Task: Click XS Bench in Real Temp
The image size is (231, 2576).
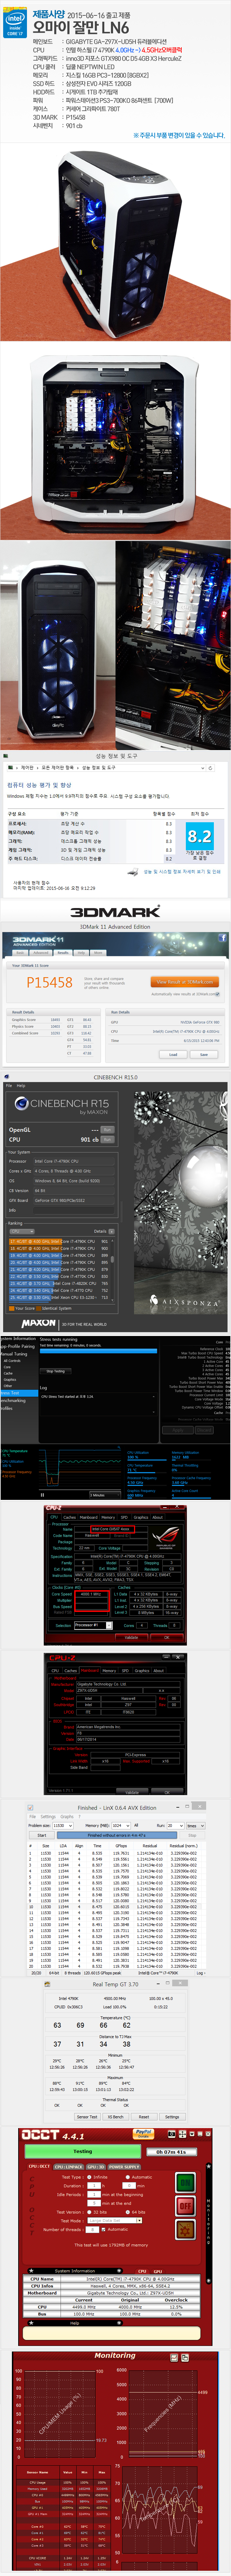Action: (116, 2117)
